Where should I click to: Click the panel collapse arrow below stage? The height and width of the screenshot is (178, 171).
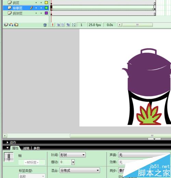(154, 139)
